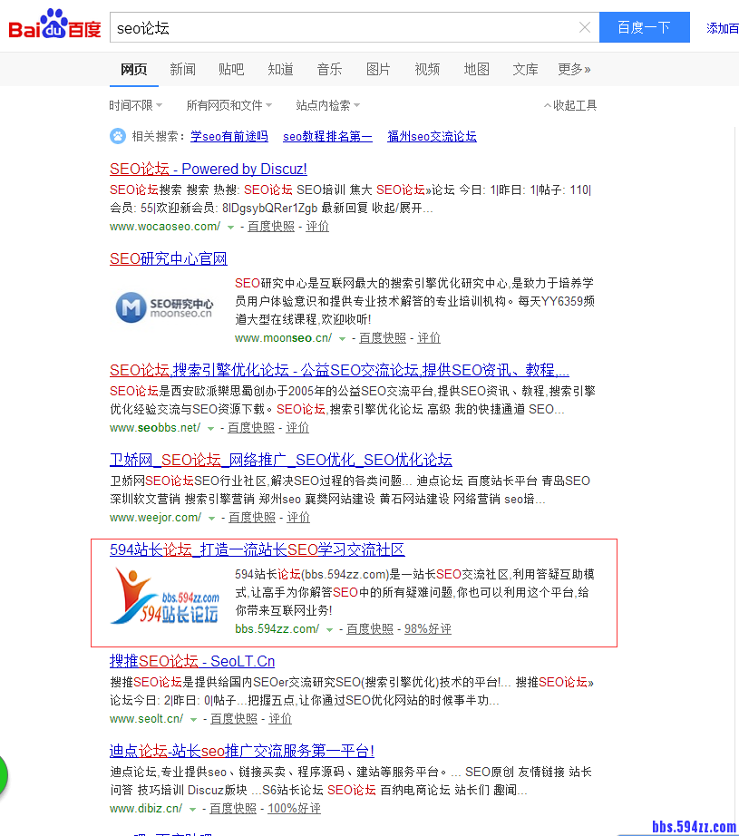Collapse the search tools via 收起工具

point(570,105)
